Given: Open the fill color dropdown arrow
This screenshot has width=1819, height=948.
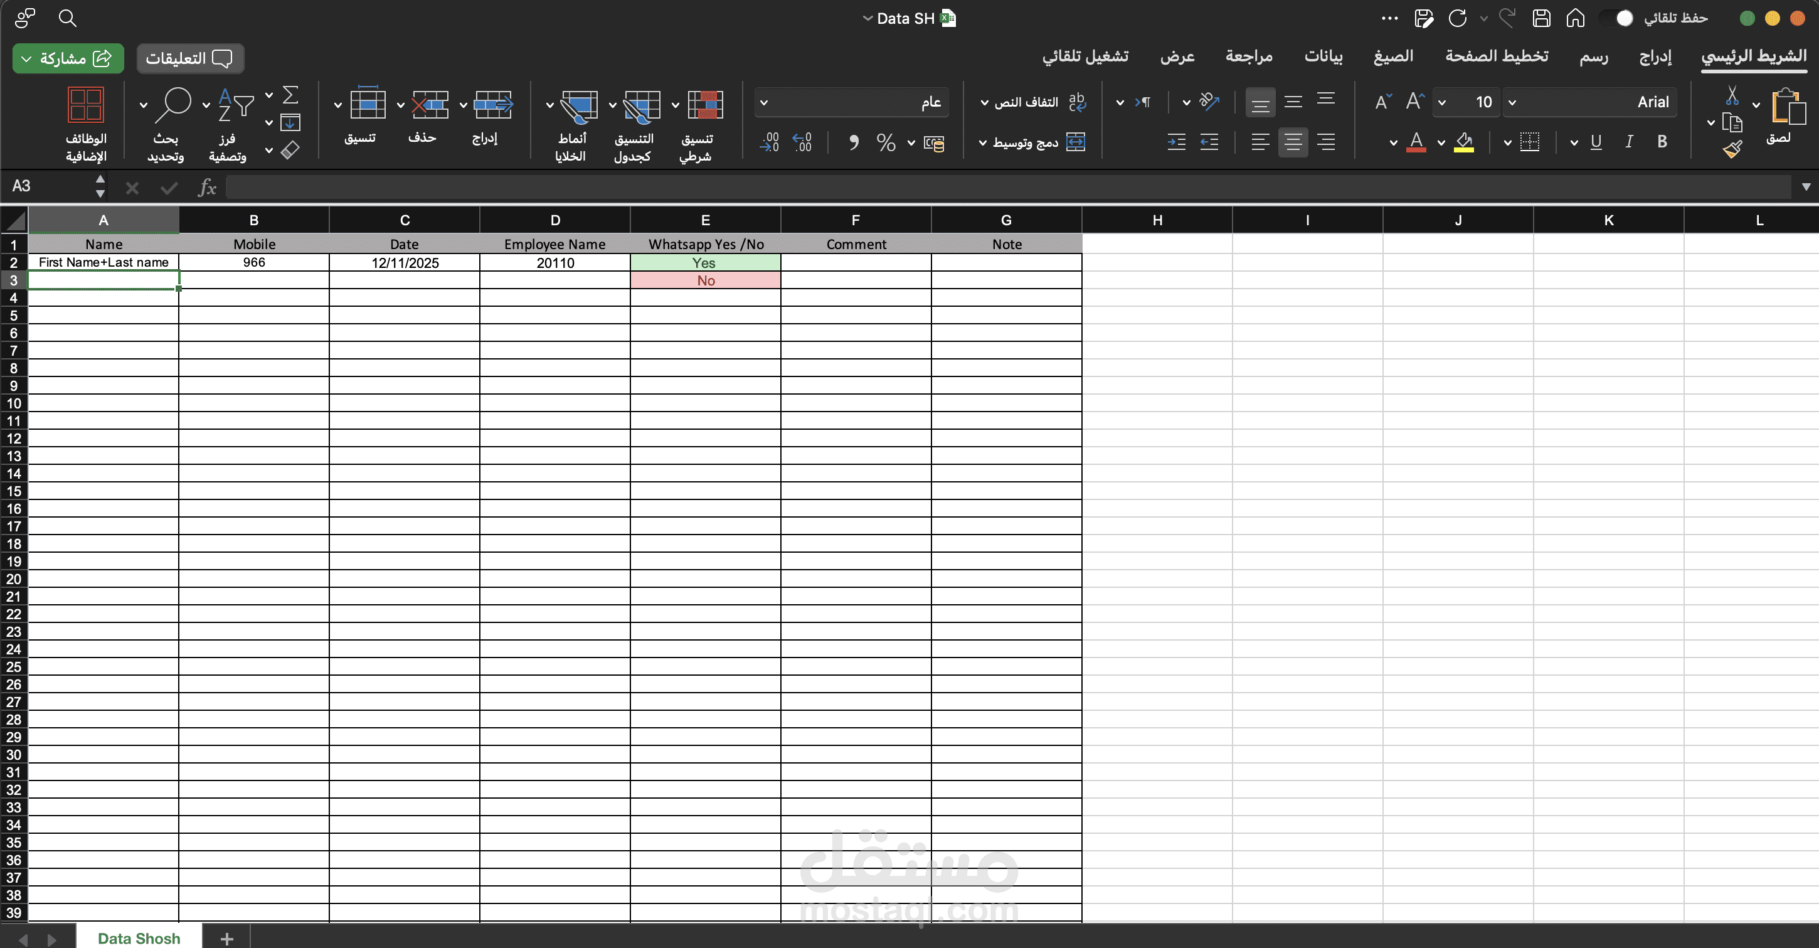Looking at the screenshot, I should point(1441,142).
